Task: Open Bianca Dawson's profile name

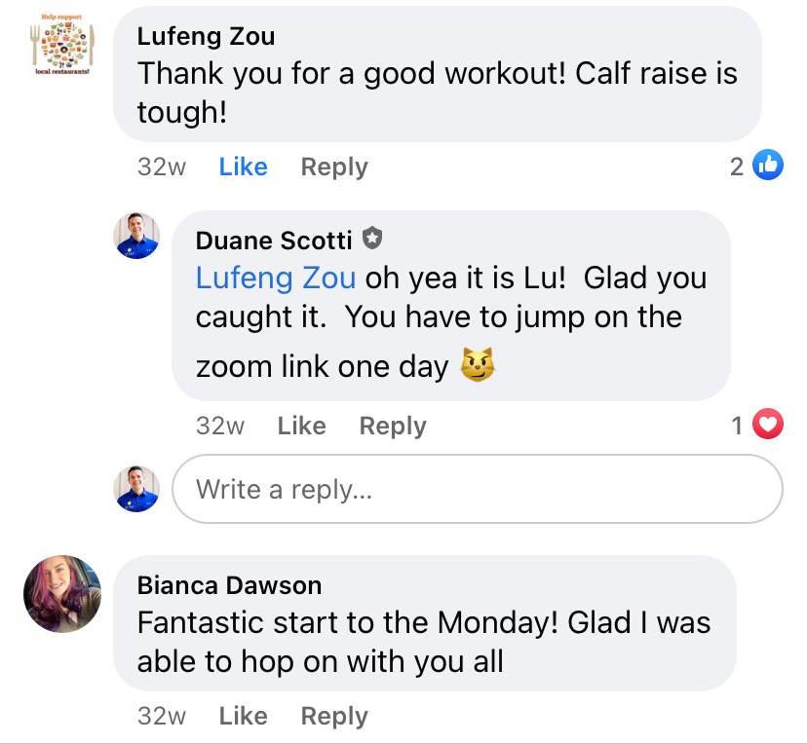Action: tap(229, 584)
